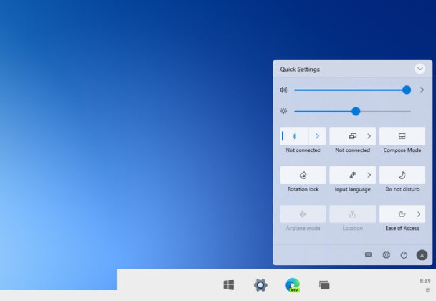The width and height of the screenshot is (436, 301).
Task: Enable Rotation lock
Action: (303, 175)
